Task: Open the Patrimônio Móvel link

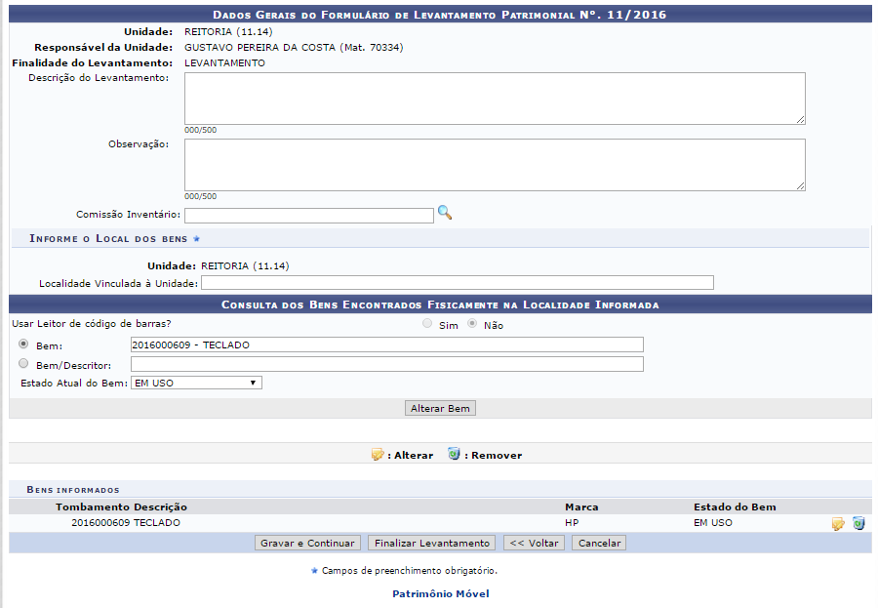Action: pos(440,593)
